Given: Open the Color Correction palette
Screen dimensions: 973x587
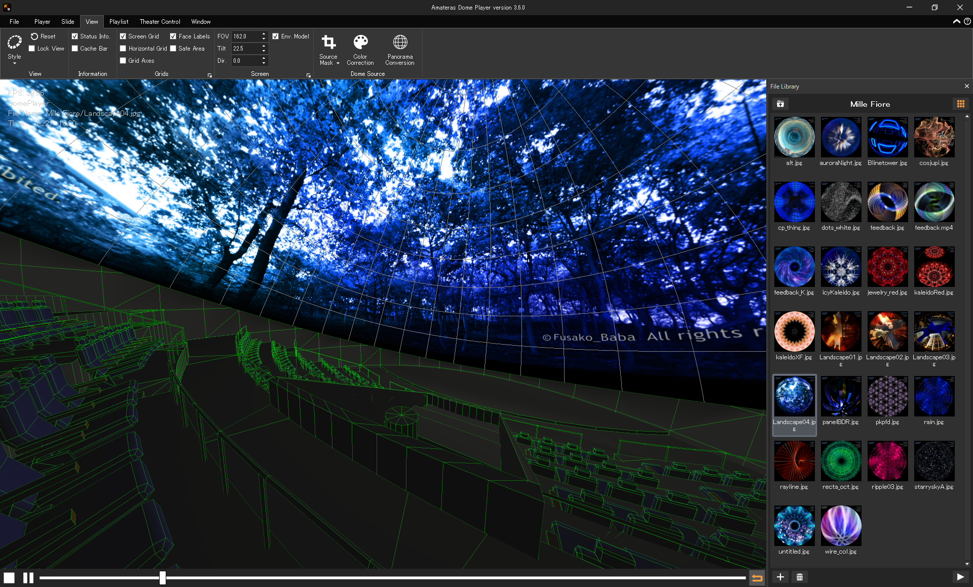Looking at the screenshot, I should 360,49.
